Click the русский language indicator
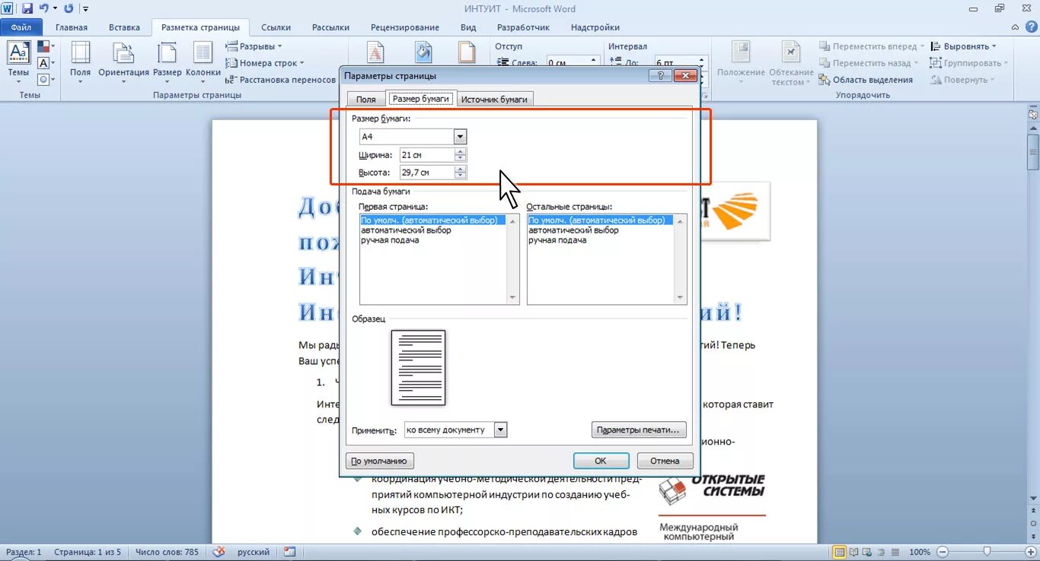The width and height of the screenshot is (1040, 561). point(254,552)
